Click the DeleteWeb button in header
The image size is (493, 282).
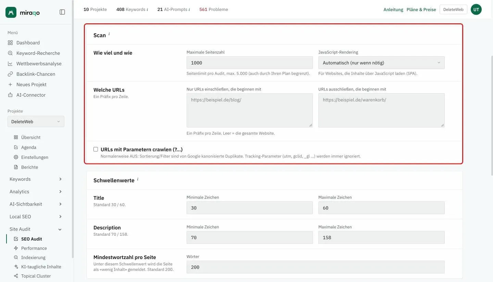click(x=453, y=10)
